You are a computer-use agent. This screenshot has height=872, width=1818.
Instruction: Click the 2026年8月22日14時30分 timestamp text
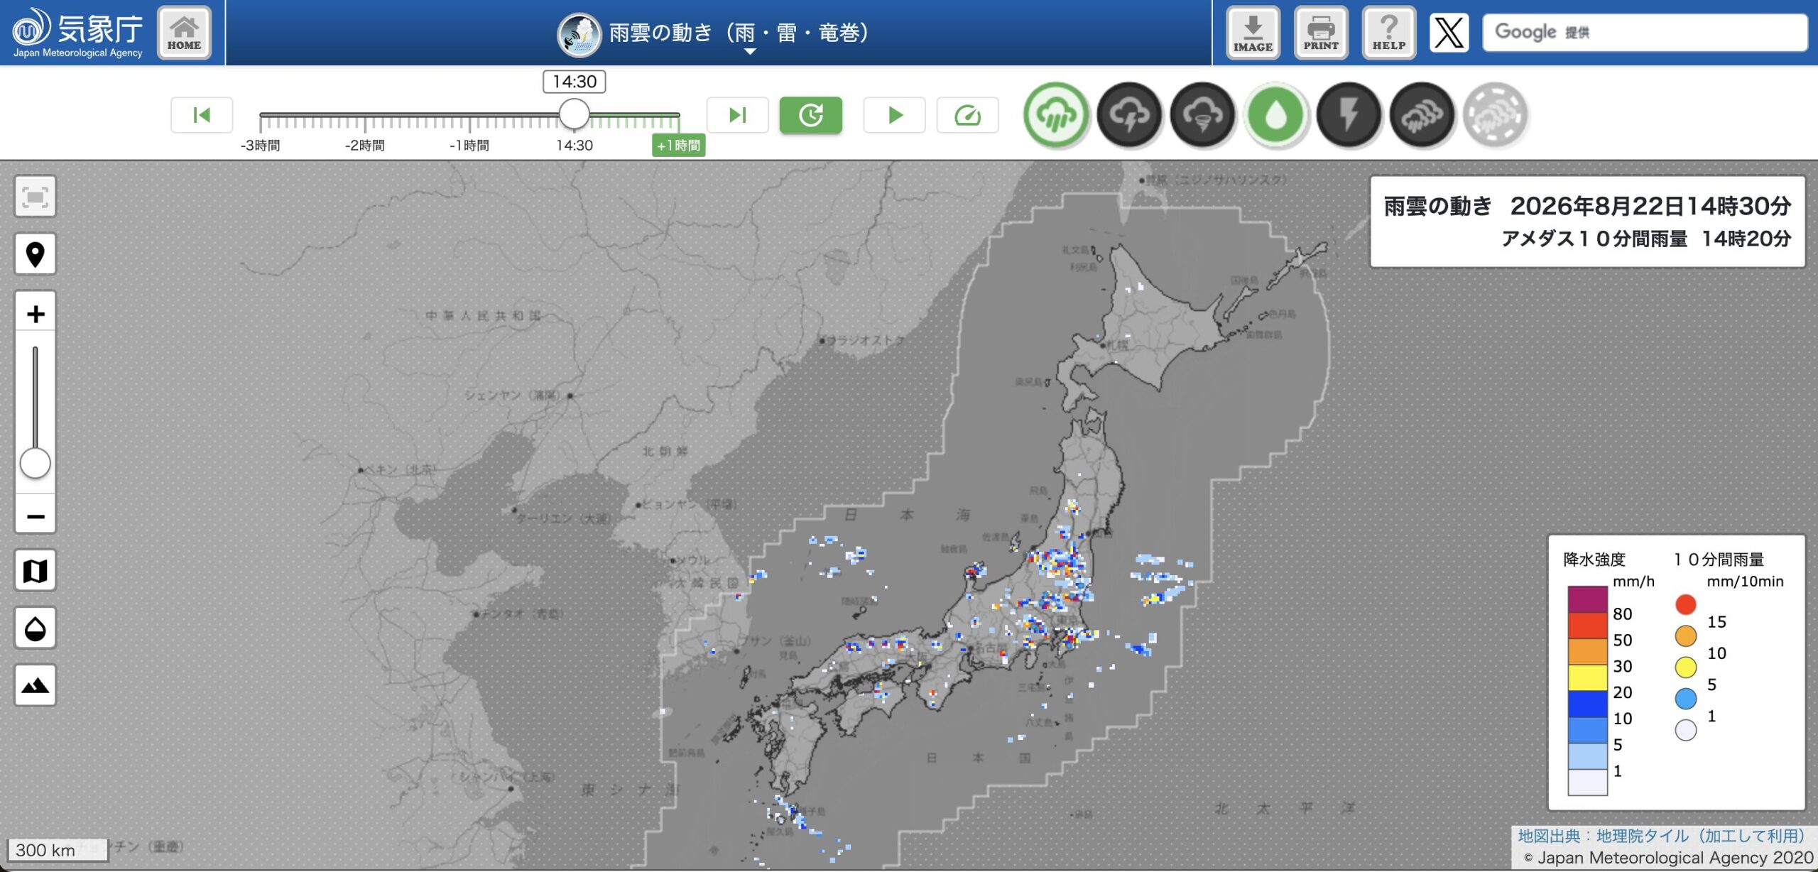1650,207
